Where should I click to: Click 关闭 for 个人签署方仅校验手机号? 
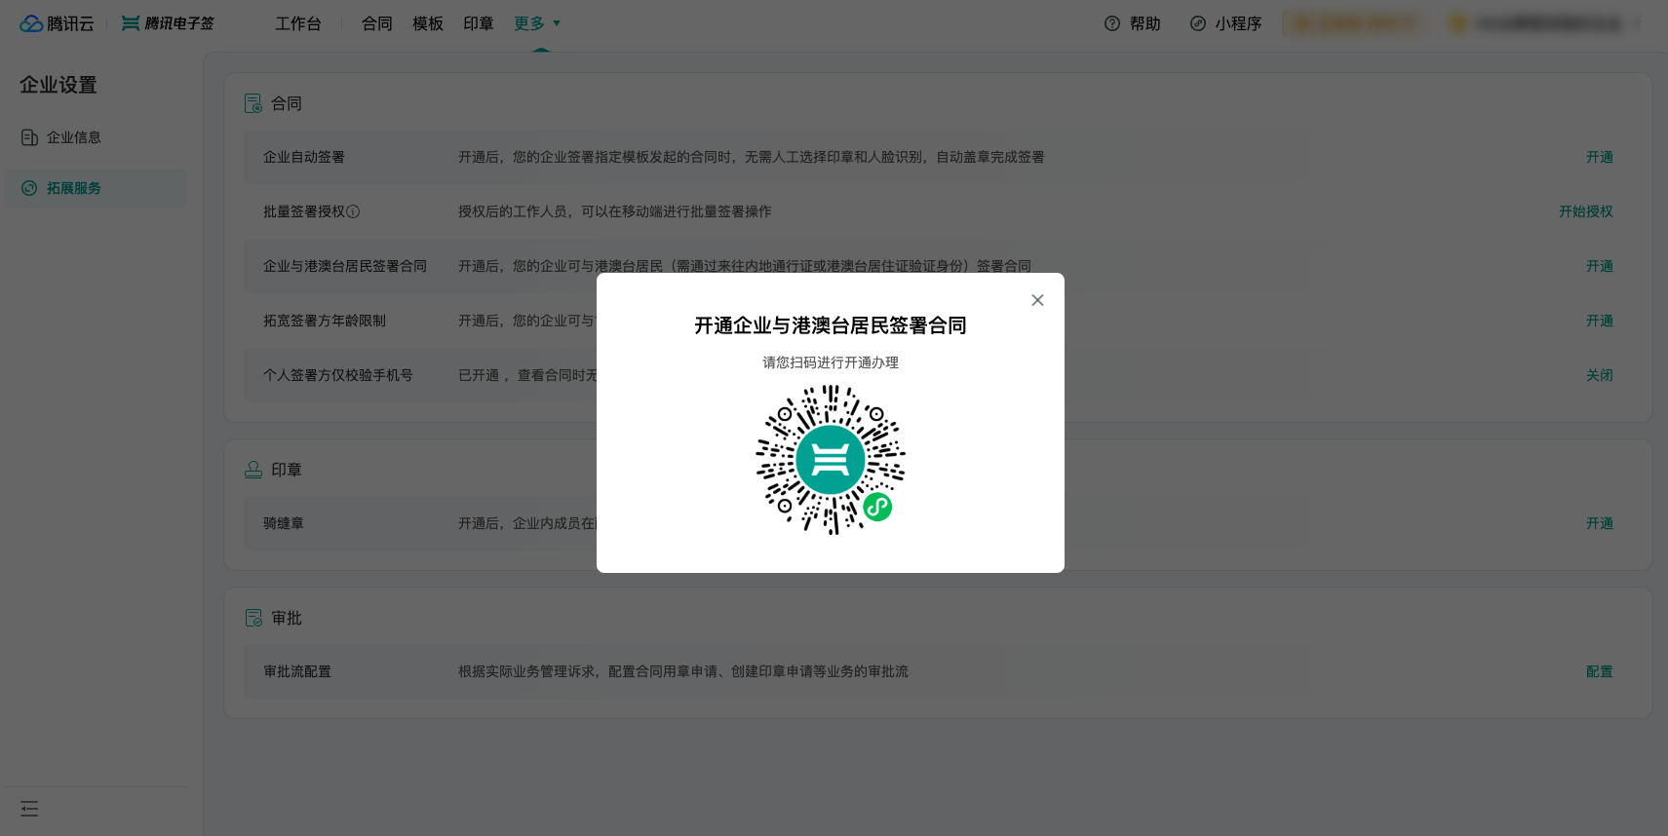(x=1600, y=375)
